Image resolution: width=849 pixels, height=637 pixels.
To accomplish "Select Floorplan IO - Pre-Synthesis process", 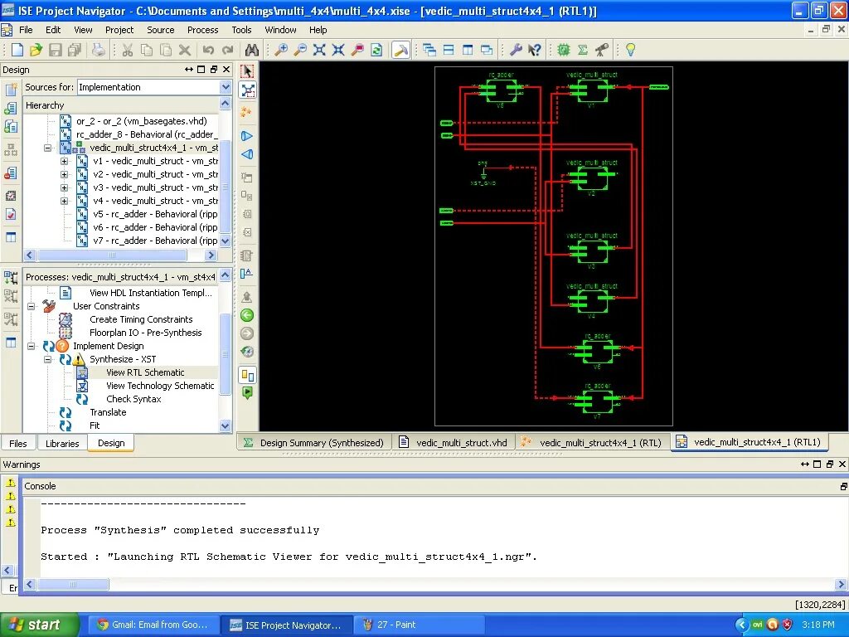I will [146, 333].
